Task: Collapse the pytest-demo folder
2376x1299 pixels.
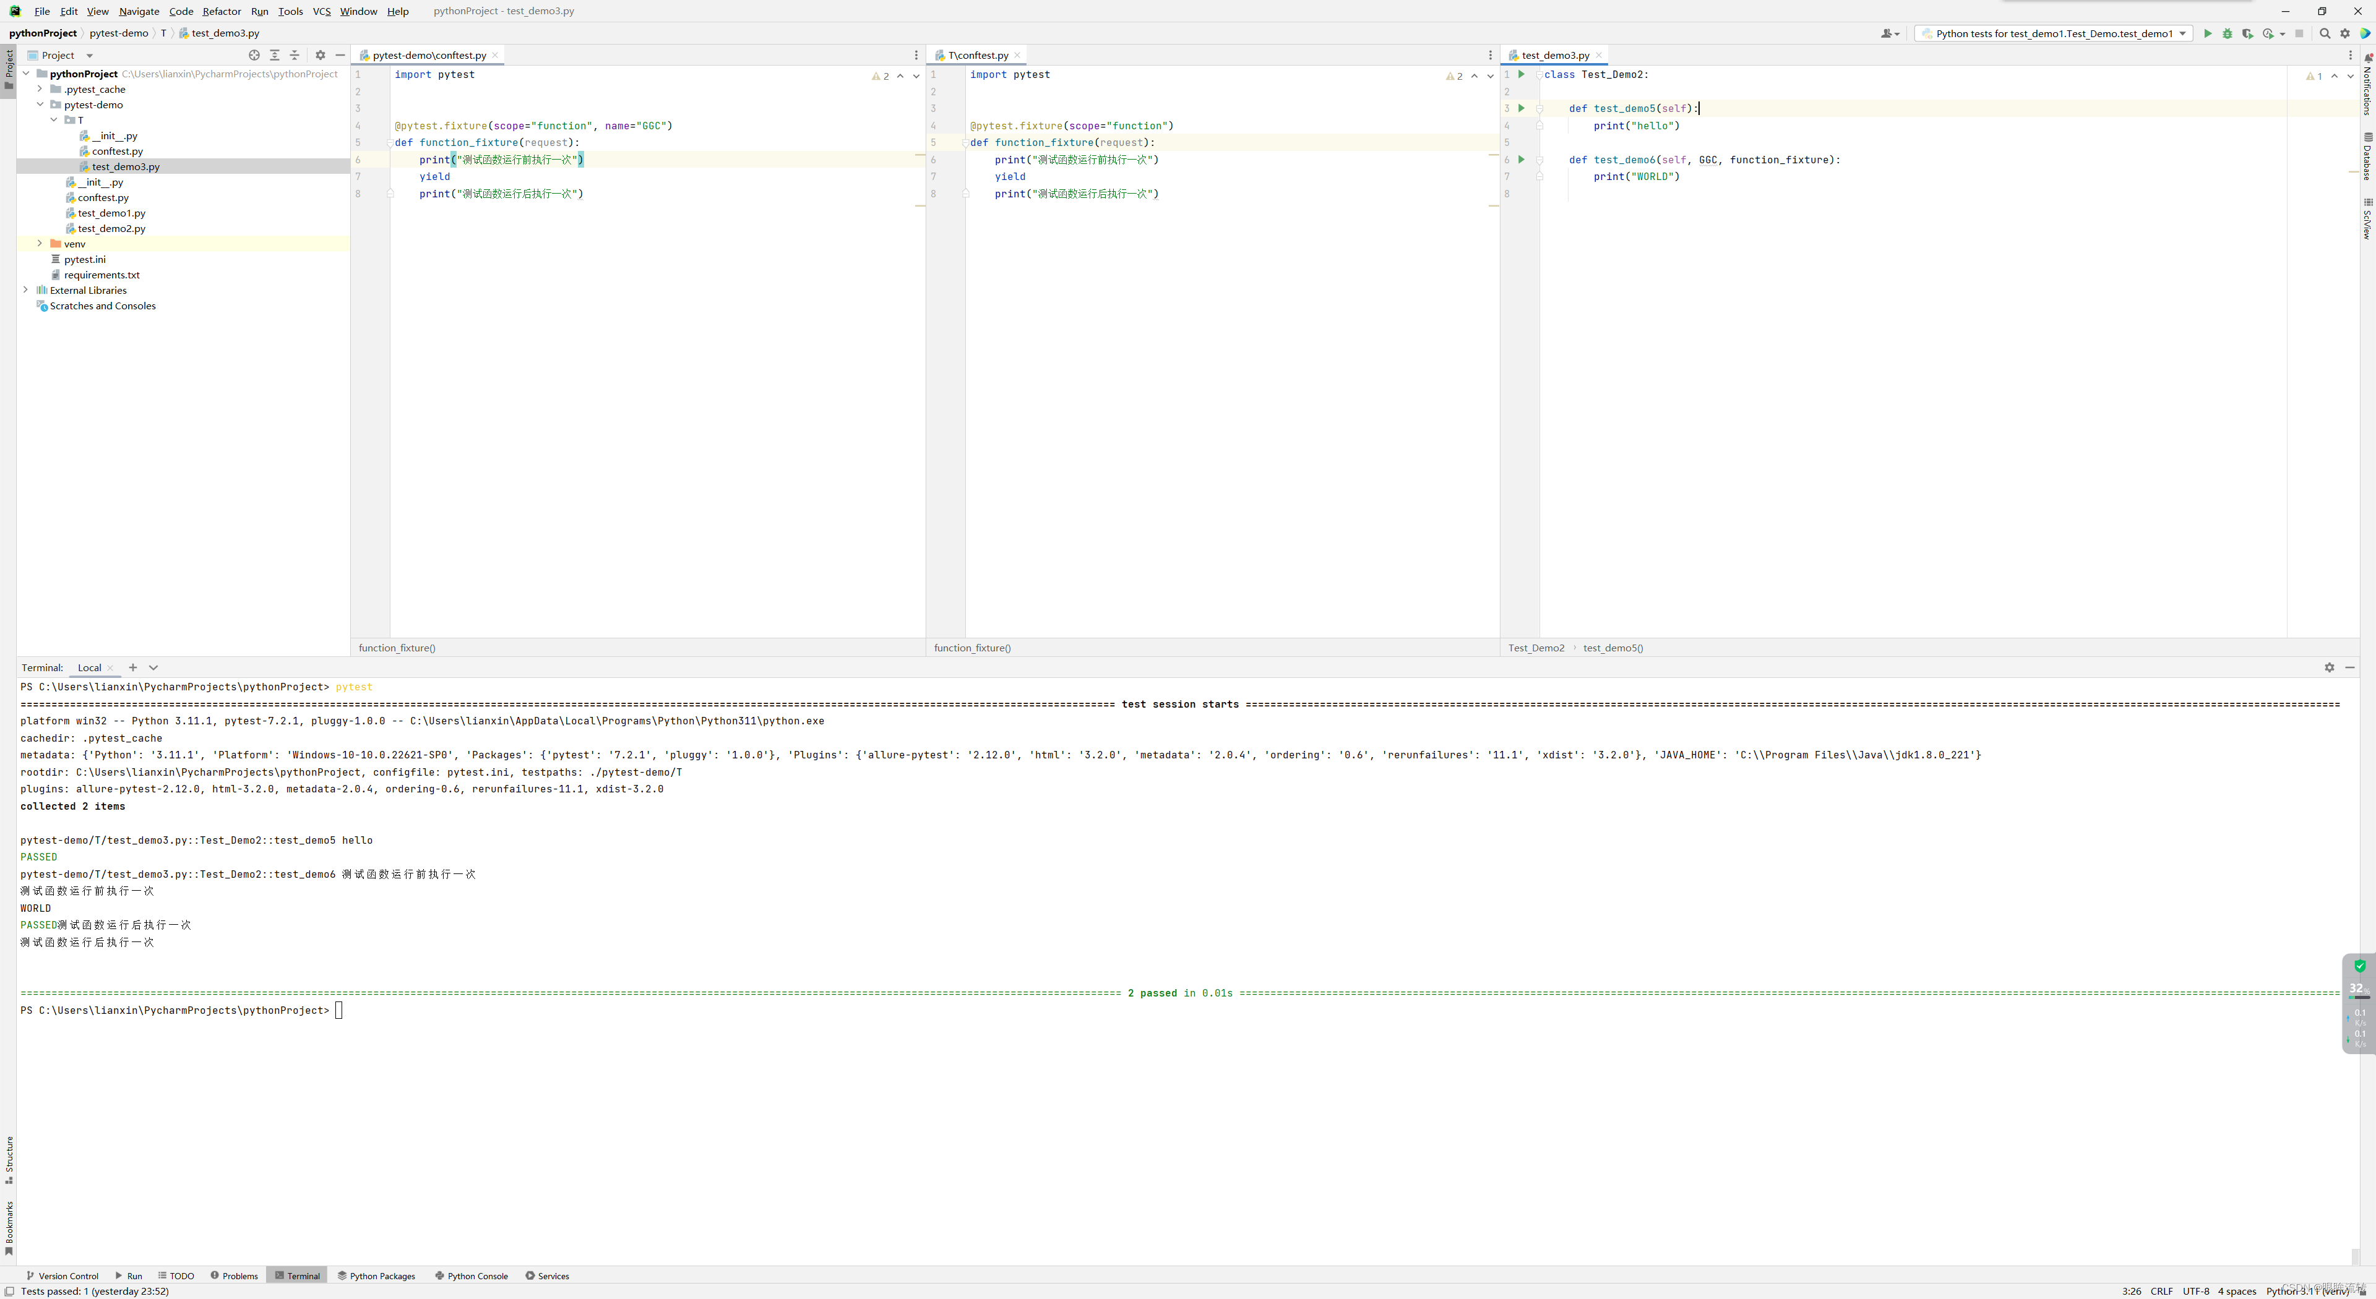Action: click(x=40, y=105)
